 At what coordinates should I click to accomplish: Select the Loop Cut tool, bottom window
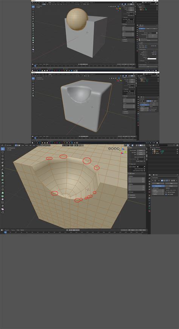click(x=3, y=186)
